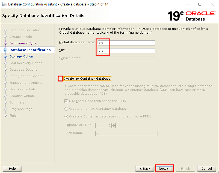
Task: Click the Fast Recovery Option step
Action: pyautogui.click(x=26, y=63)
